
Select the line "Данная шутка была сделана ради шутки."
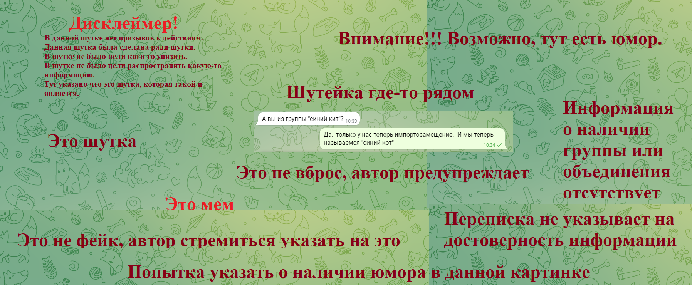click(120, 47)
